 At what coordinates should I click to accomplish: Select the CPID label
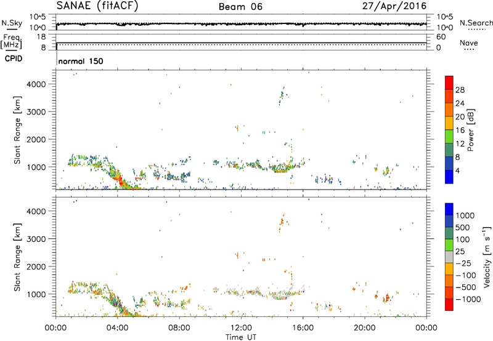coord(14,58)
